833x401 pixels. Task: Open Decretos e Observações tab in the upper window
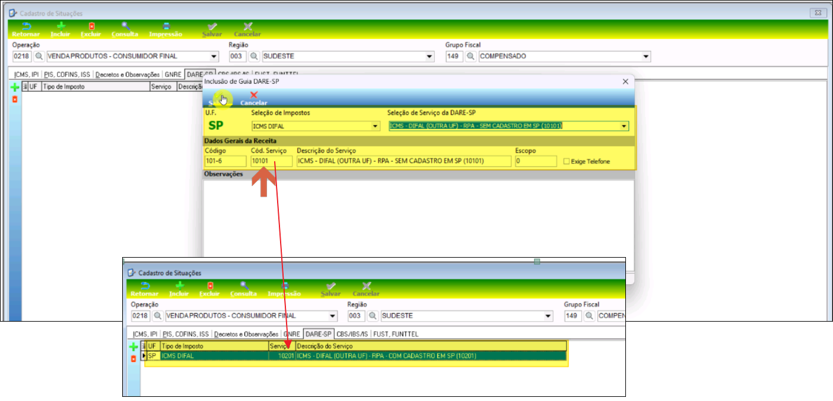(128, 75)
